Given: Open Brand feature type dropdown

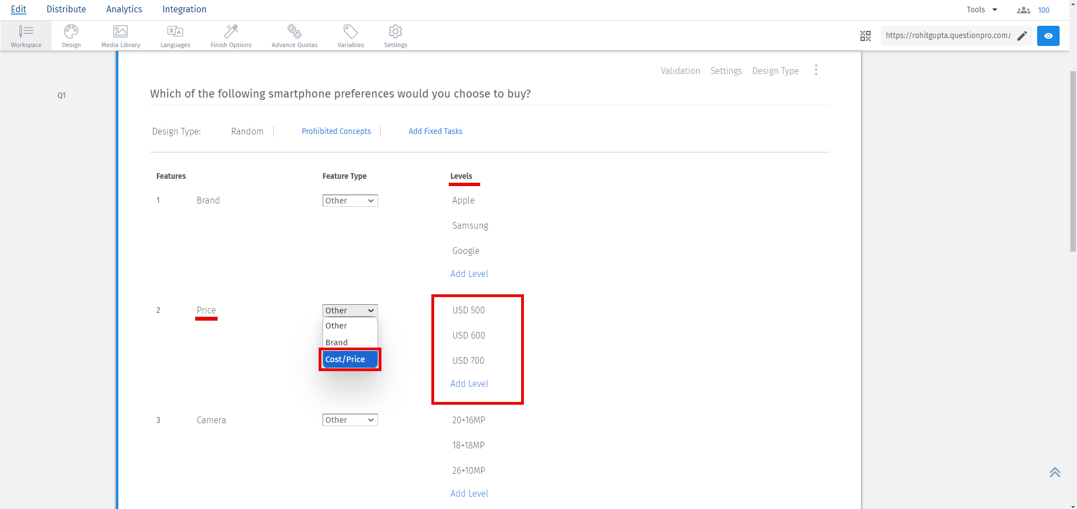Looking at the screenshot, I should coord(350,201).
